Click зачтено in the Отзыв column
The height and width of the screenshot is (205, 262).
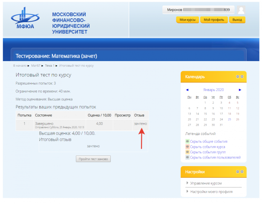[x=140, y=124]
